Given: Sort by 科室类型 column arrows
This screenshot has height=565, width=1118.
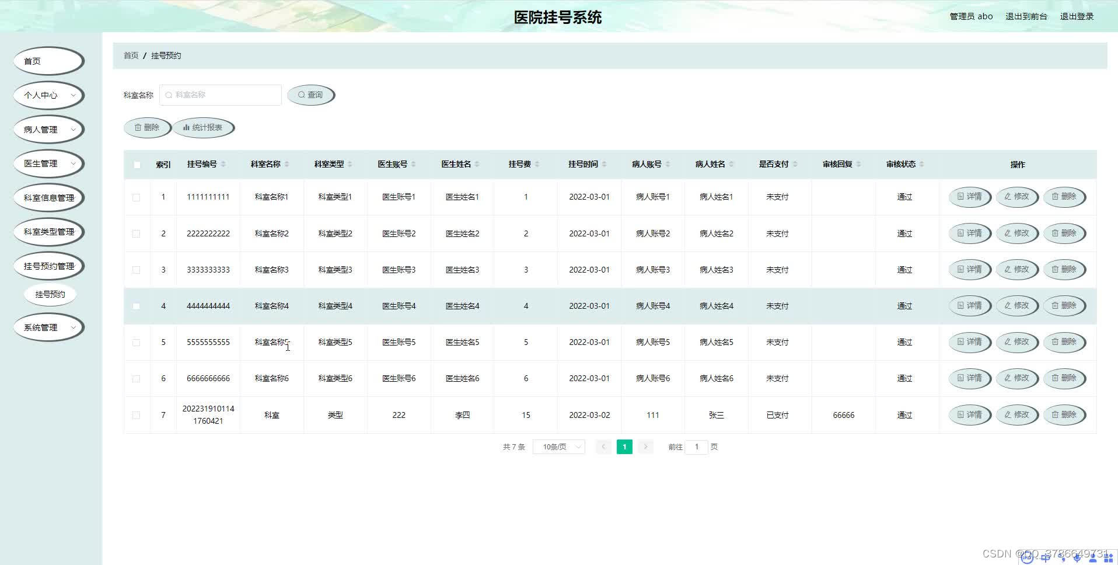Looking at the screenshot, I should [x=350, y=165].
